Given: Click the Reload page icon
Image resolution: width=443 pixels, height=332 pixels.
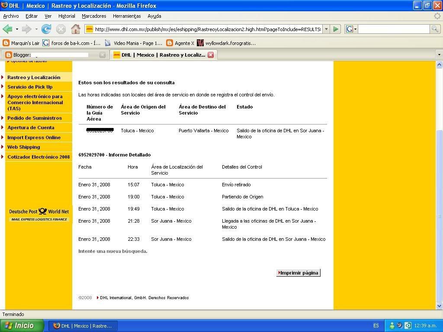Looking at the screenshot, I should tap(46, 29).
